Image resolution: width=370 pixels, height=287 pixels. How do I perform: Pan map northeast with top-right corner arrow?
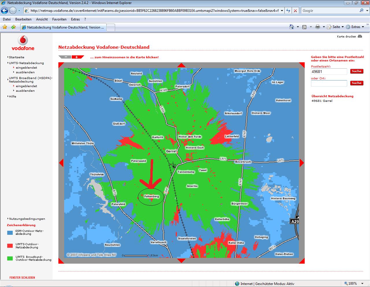[x=302, y=65]
